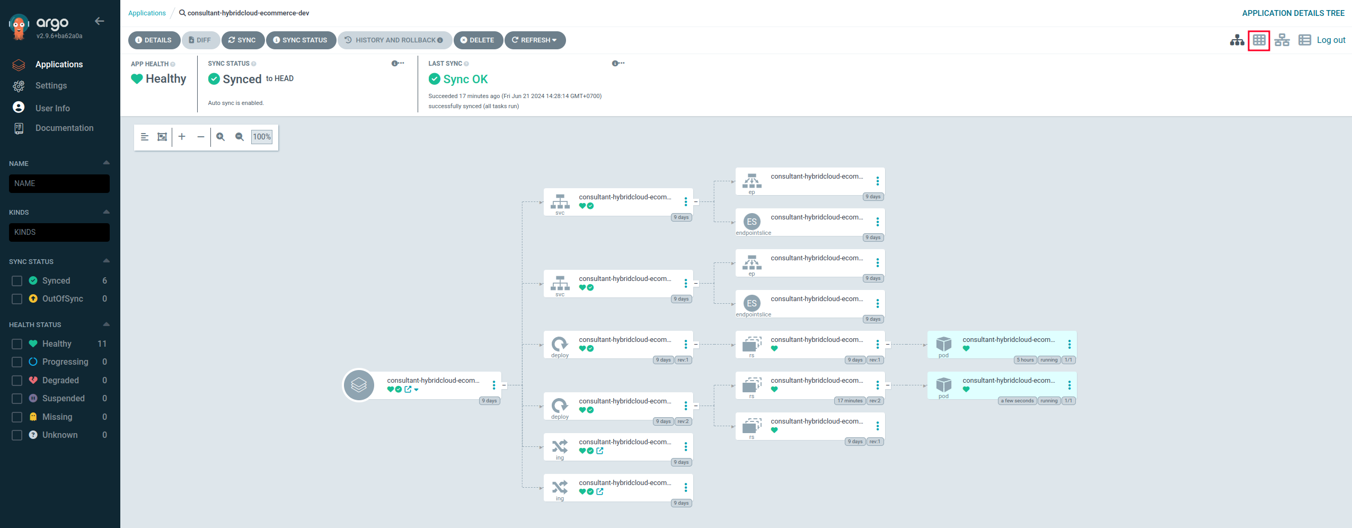Open the DETAILS panel button

point(154,40)
